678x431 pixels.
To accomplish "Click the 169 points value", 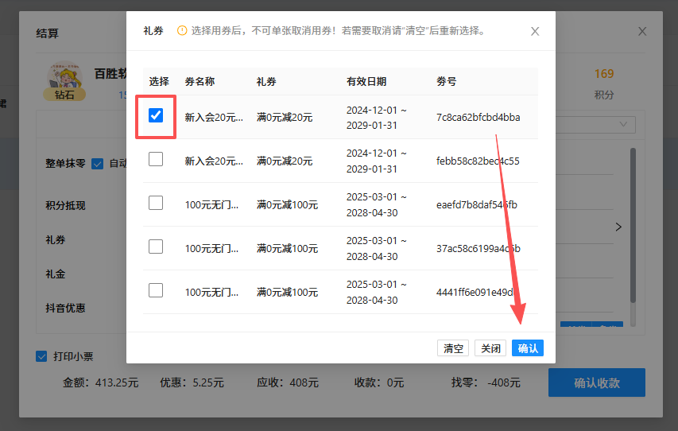I will pyautogui.click(x=604, y=74).
